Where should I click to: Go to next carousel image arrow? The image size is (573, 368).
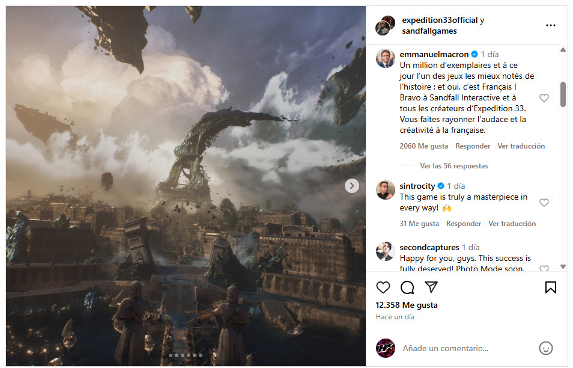pyautogui.click(x=351, y=186)
